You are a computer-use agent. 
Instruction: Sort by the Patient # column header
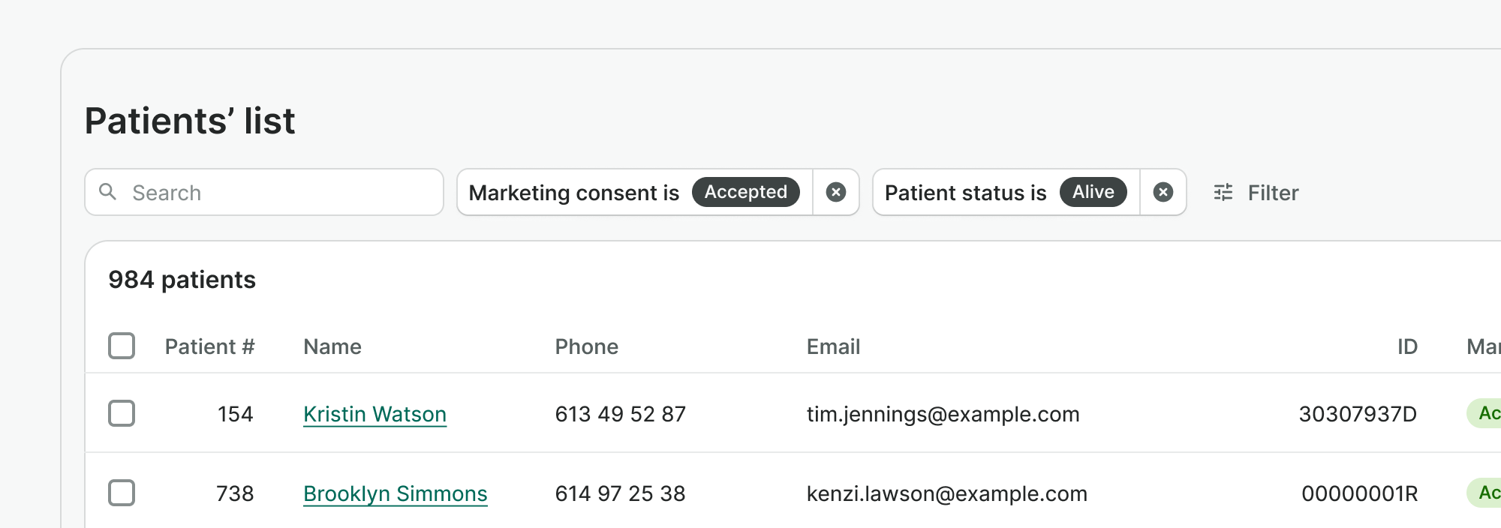pos(209,346)
